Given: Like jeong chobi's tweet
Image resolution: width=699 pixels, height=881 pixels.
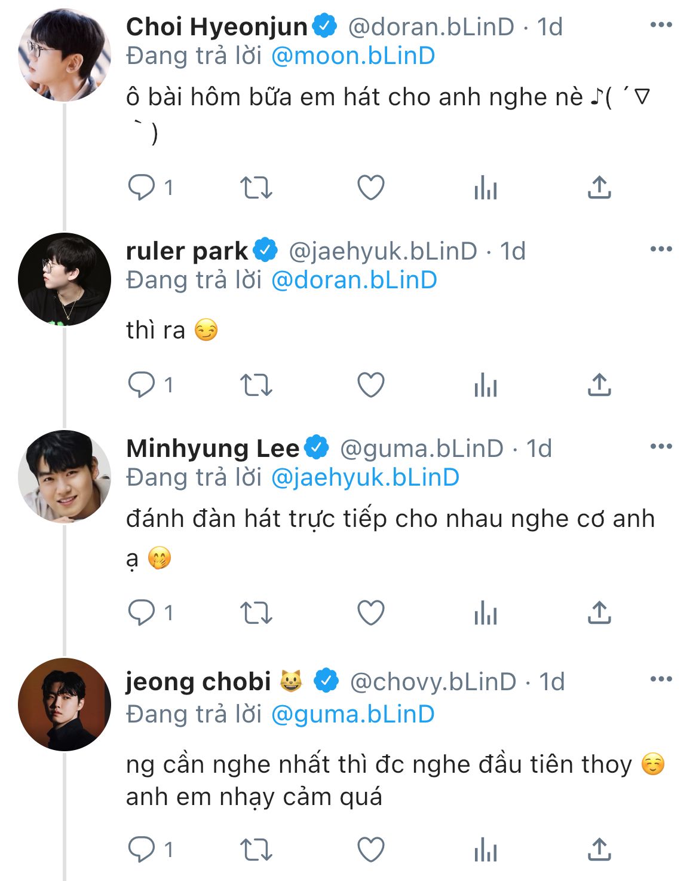Looking at the screenshot, I should click(370, 850).
